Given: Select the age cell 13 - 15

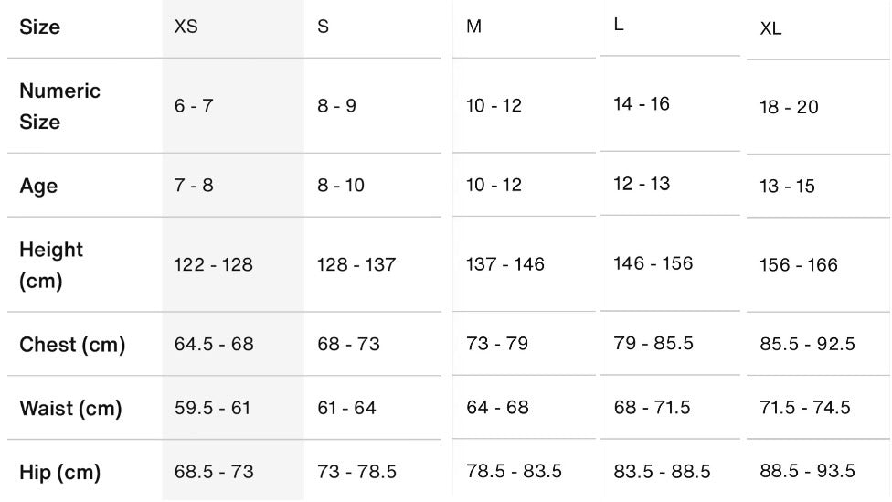Looking at the screenshot, I should pyautogui.click(x=787, y=187).
